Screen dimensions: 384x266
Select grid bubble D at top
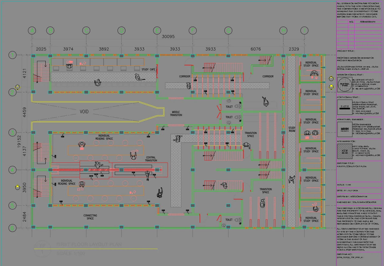click(x=121, y=31)
